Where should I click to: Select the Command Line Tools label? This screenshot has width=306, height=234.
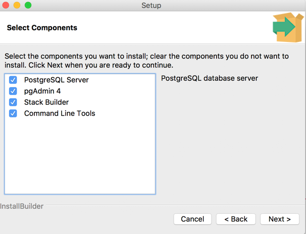click(60, 113)
